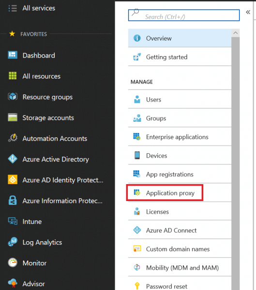Open All resources
This screenshot has height=290, width=256.
tap(42, 76)
